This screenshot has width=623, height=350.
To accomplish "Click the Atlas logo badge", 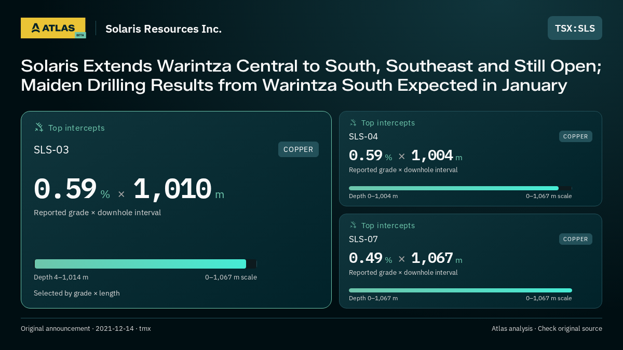I will pos(53,28).
